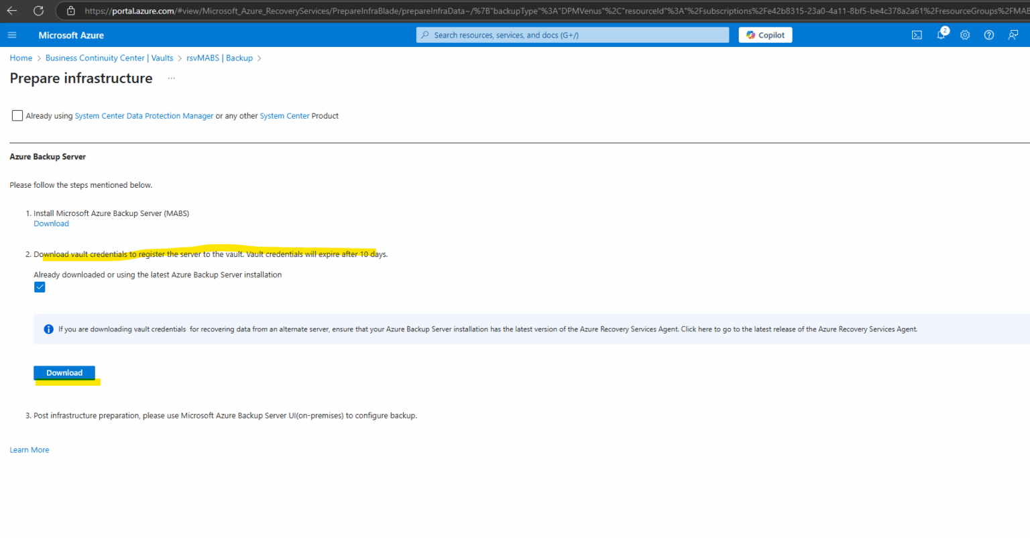Click the feedback icon in top bar
The image size is (1030, 538).
point(1013,35)
